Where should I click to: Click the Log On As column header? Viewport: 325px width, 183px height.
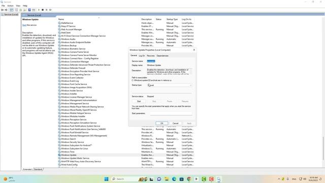pos(186,19)
